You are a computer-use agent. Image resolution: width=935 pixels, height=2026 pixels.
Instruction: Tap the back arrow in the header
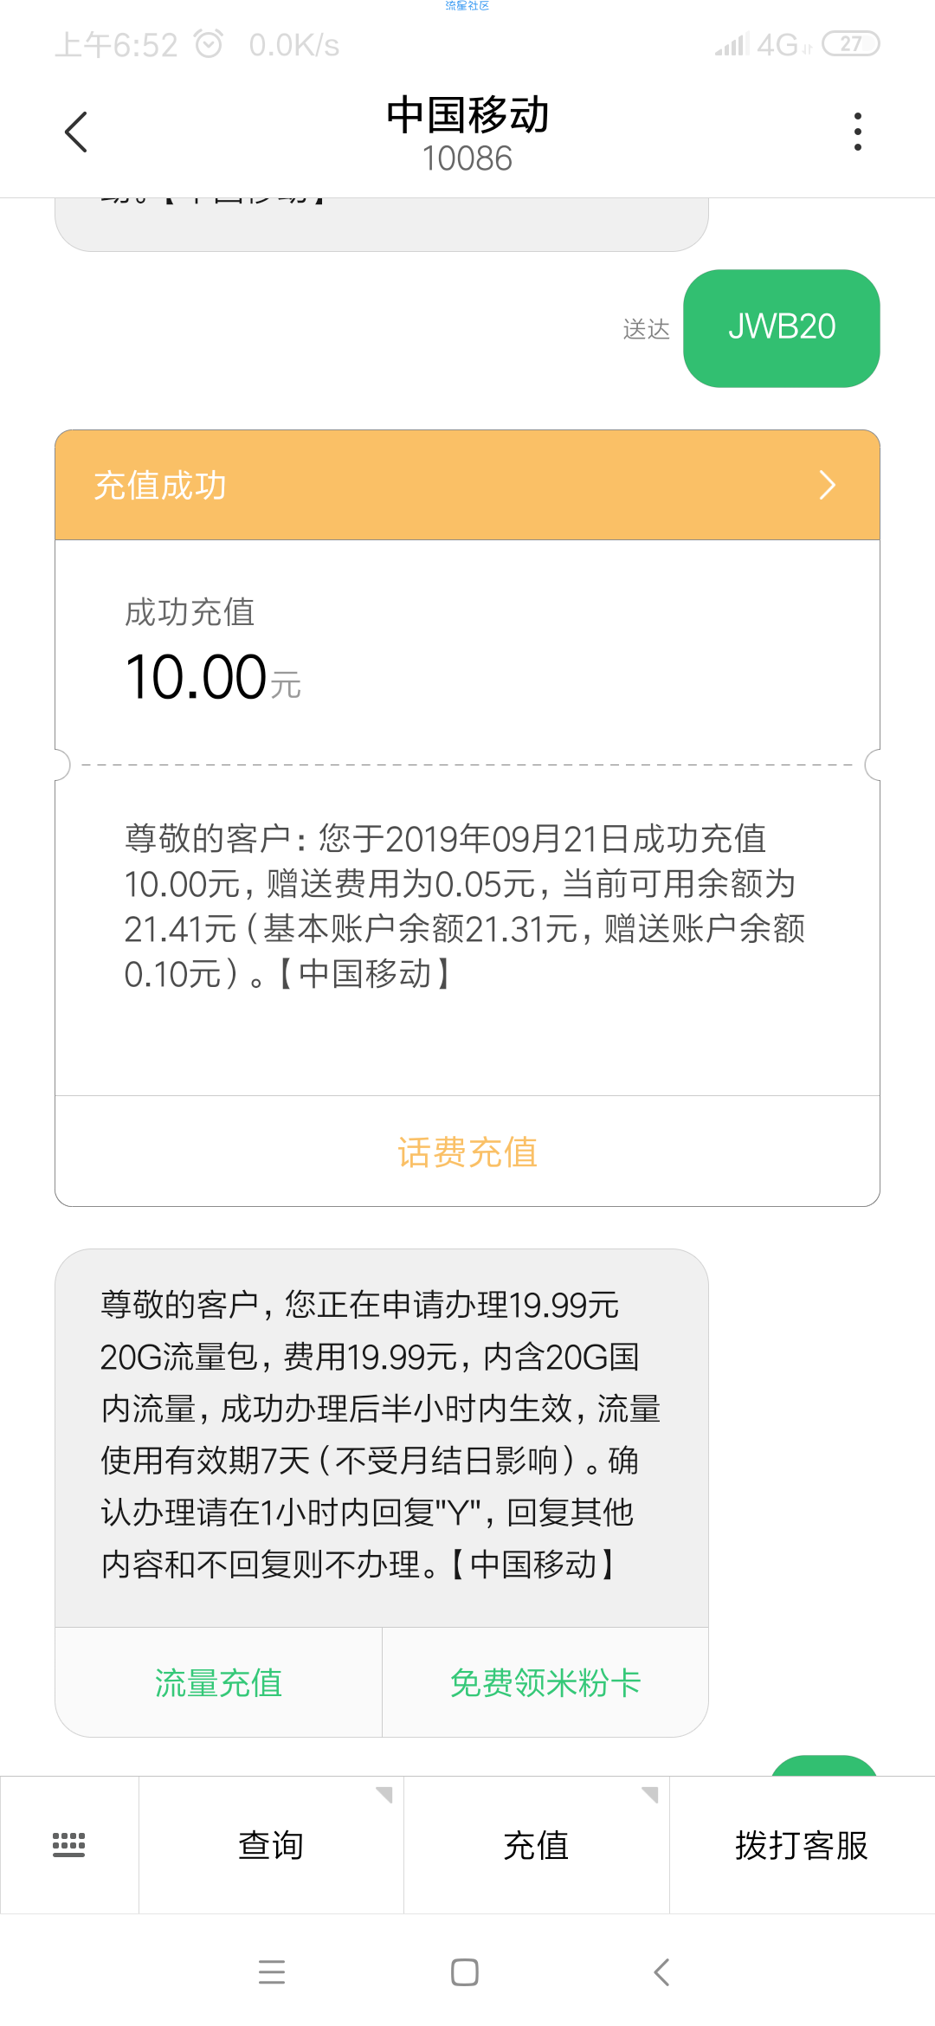76,132
